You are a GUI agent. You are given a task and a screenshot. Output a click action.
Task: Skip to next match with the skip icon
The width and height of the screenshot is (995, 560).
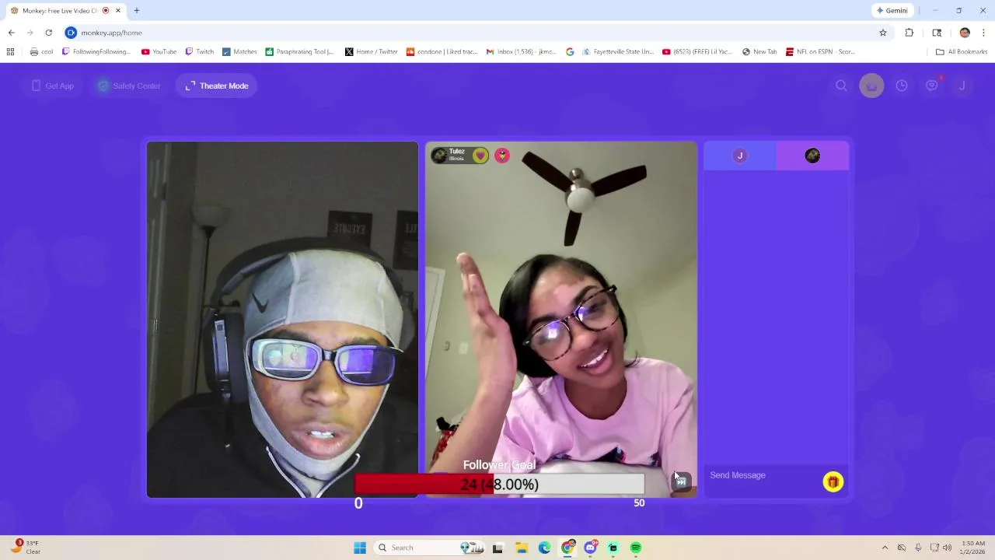(x=681, y=482)
